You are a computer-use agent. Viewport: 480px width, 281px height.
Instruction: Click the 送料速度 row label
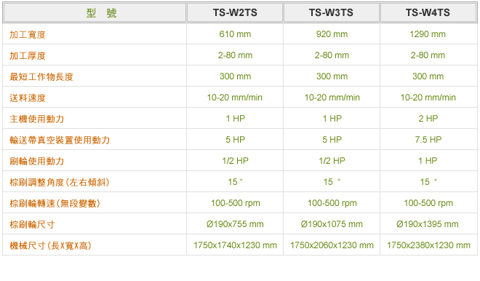[28, 98]
